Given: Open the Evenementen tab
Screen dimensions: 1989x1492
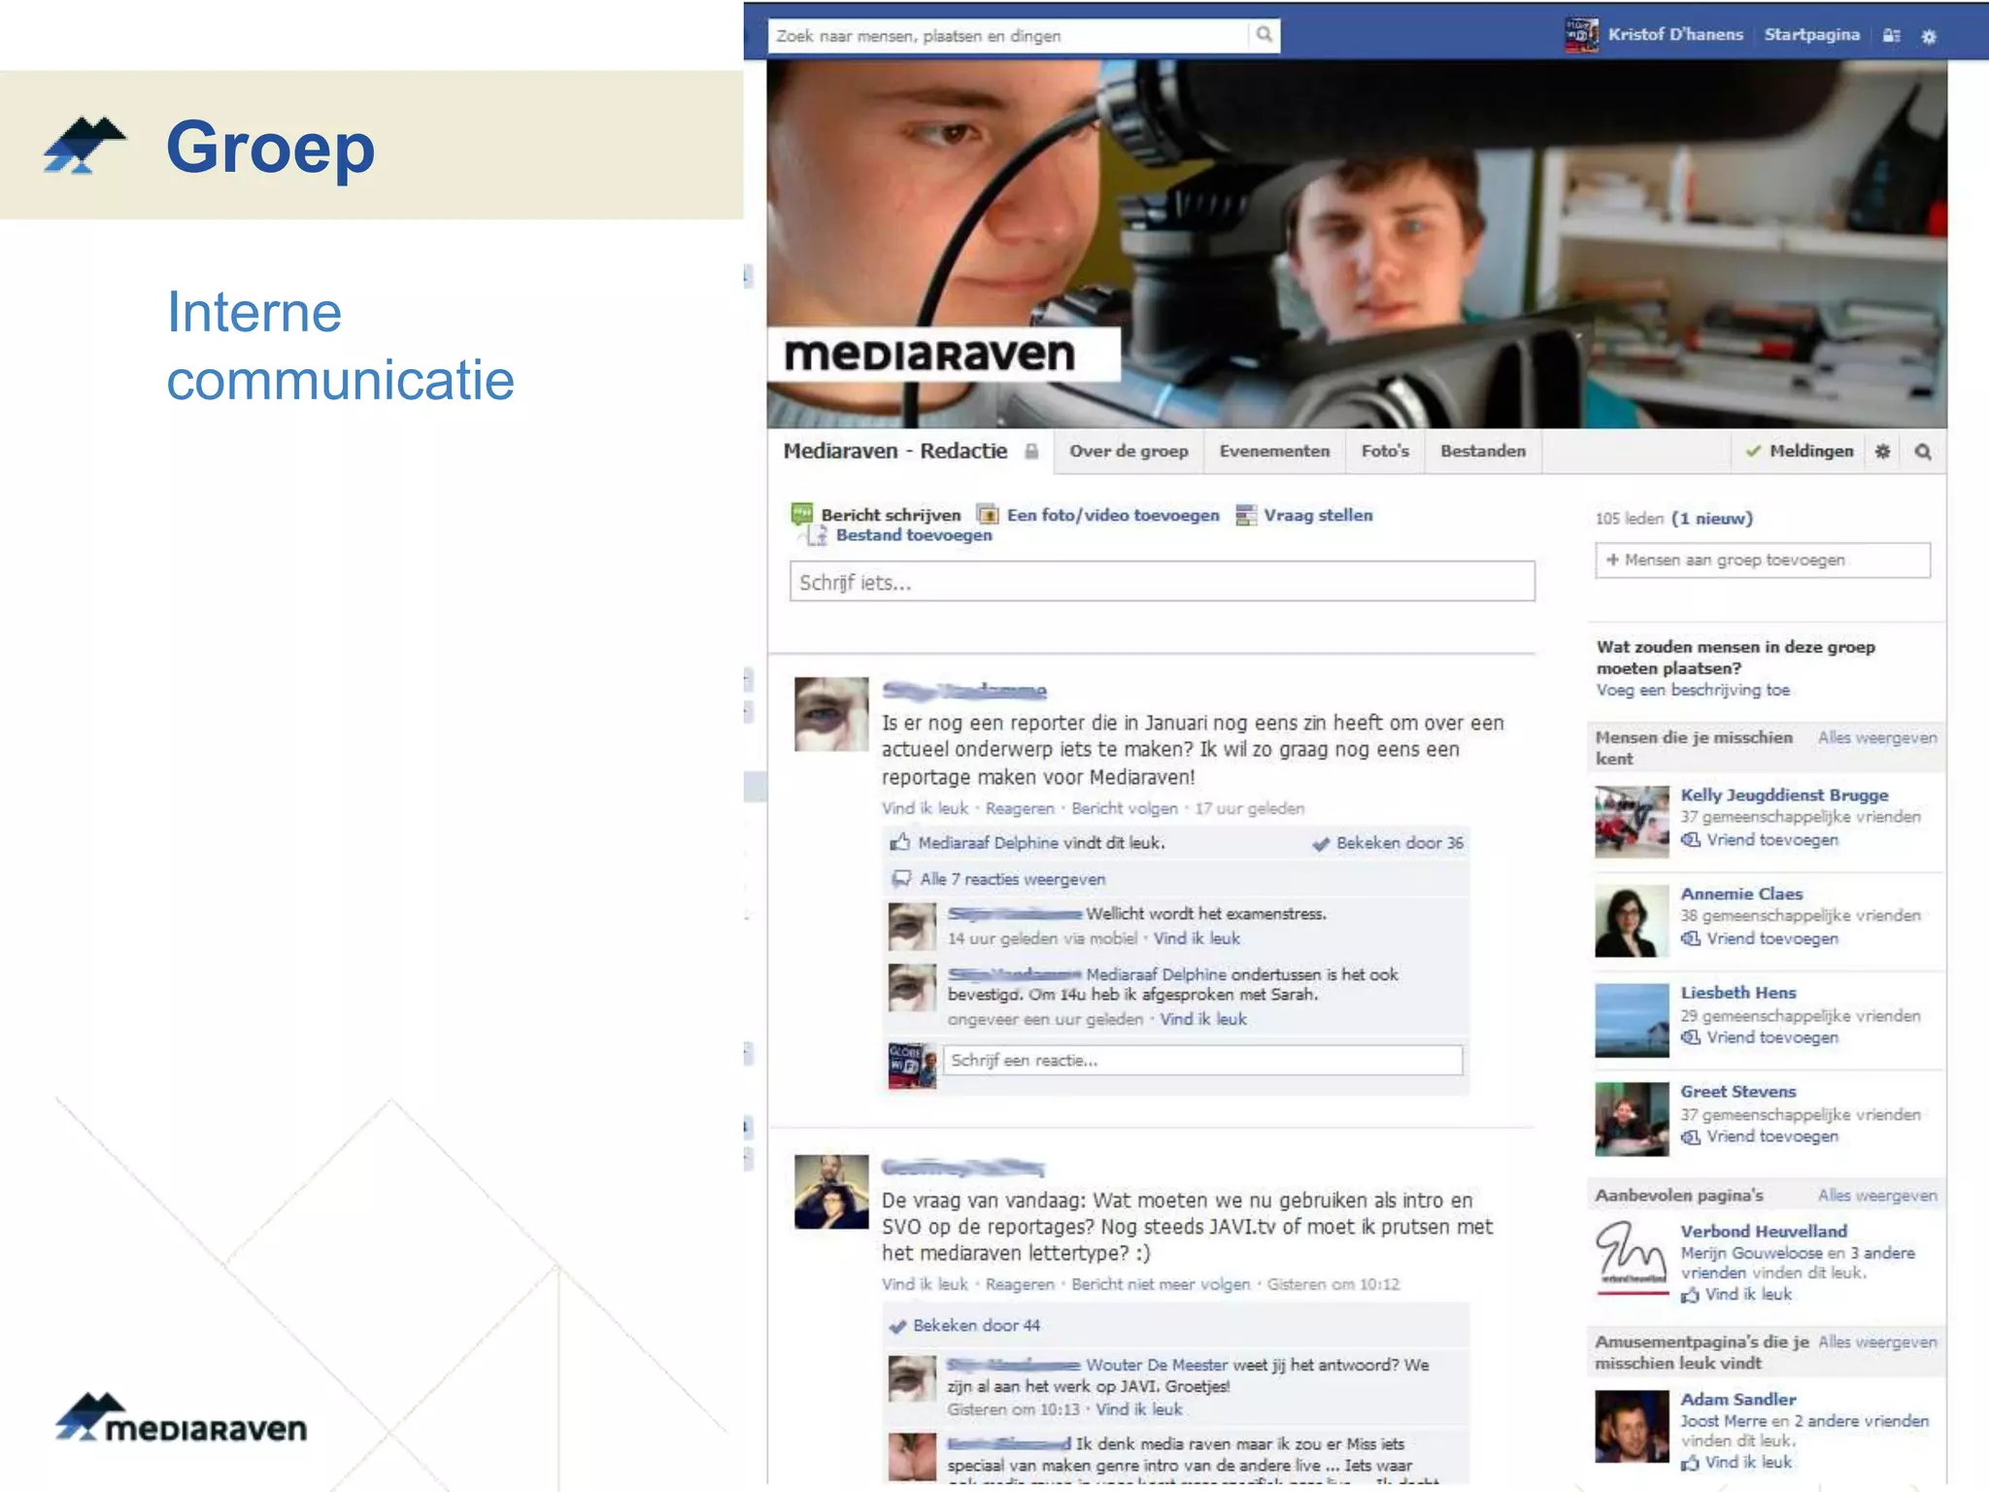Looking at the screenshot, I should (x=1274, y=451).
